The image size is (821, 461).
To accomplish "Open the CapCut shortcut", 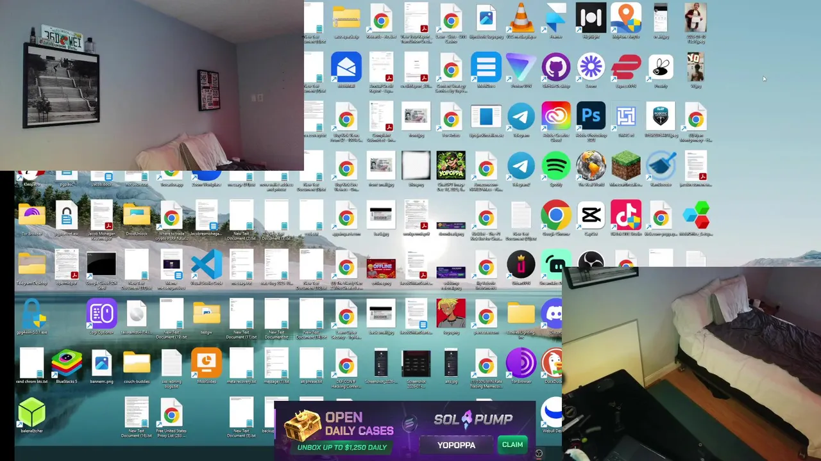I will [591, 216].
